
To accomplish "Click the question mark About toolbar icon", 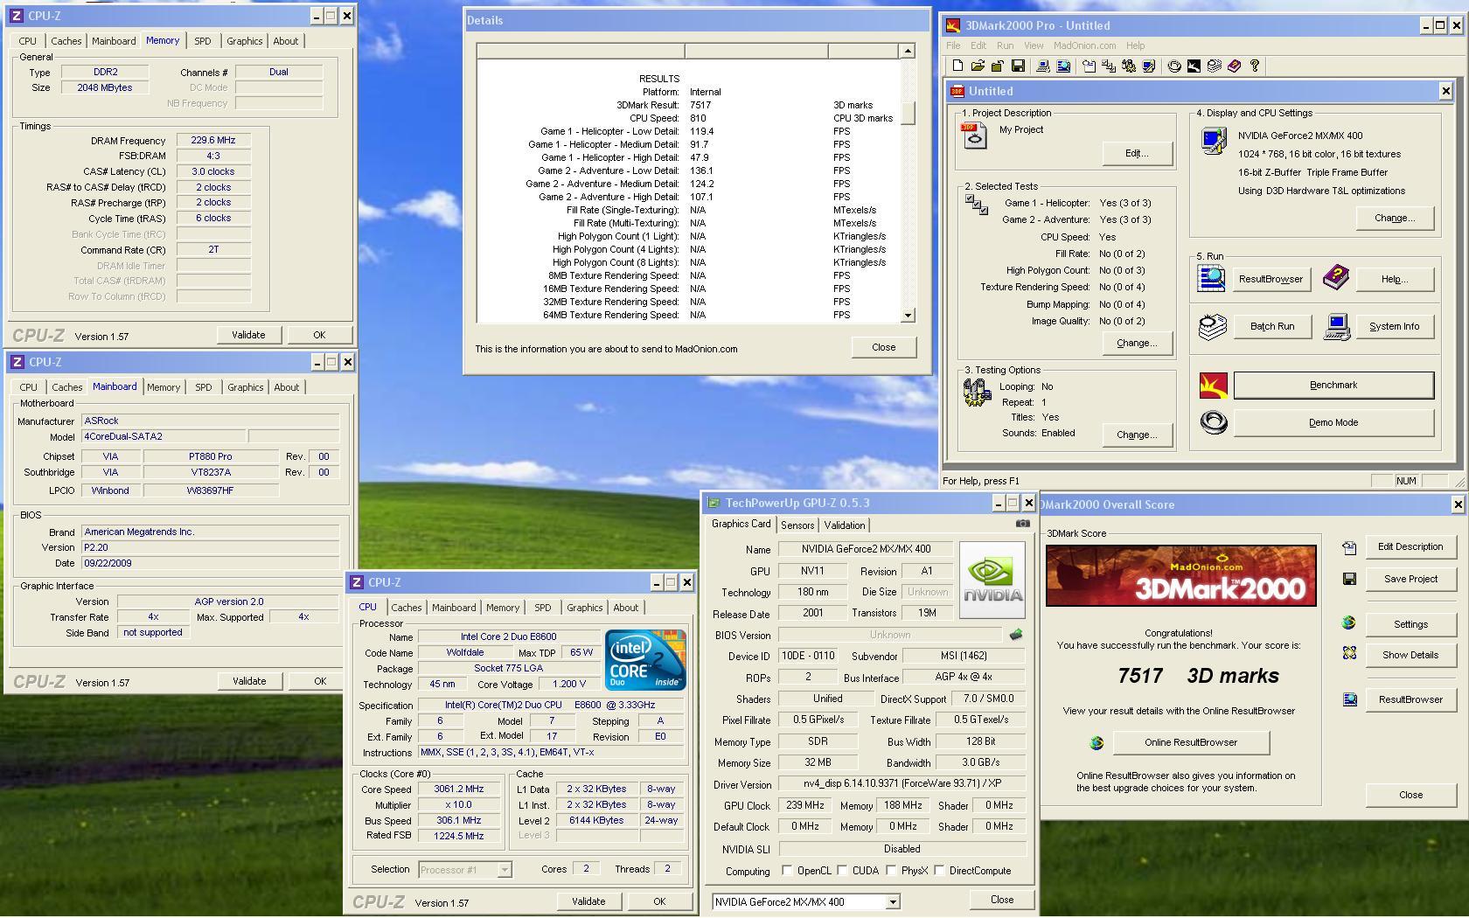I will pos(1255,66).
